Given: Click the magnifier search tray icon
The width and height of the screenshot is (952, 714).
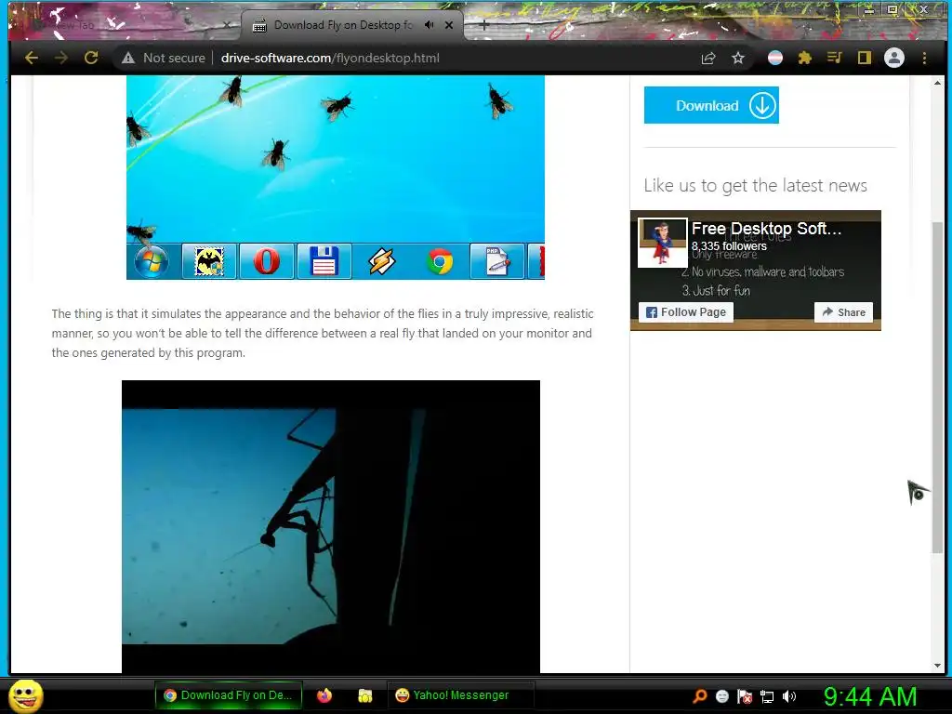Looking at the screenshot, I should pos(699,696).
